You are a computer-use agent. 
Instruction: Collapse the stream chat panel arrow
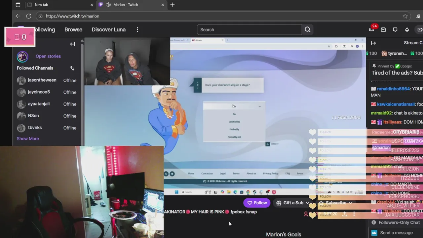coord(373,43)
